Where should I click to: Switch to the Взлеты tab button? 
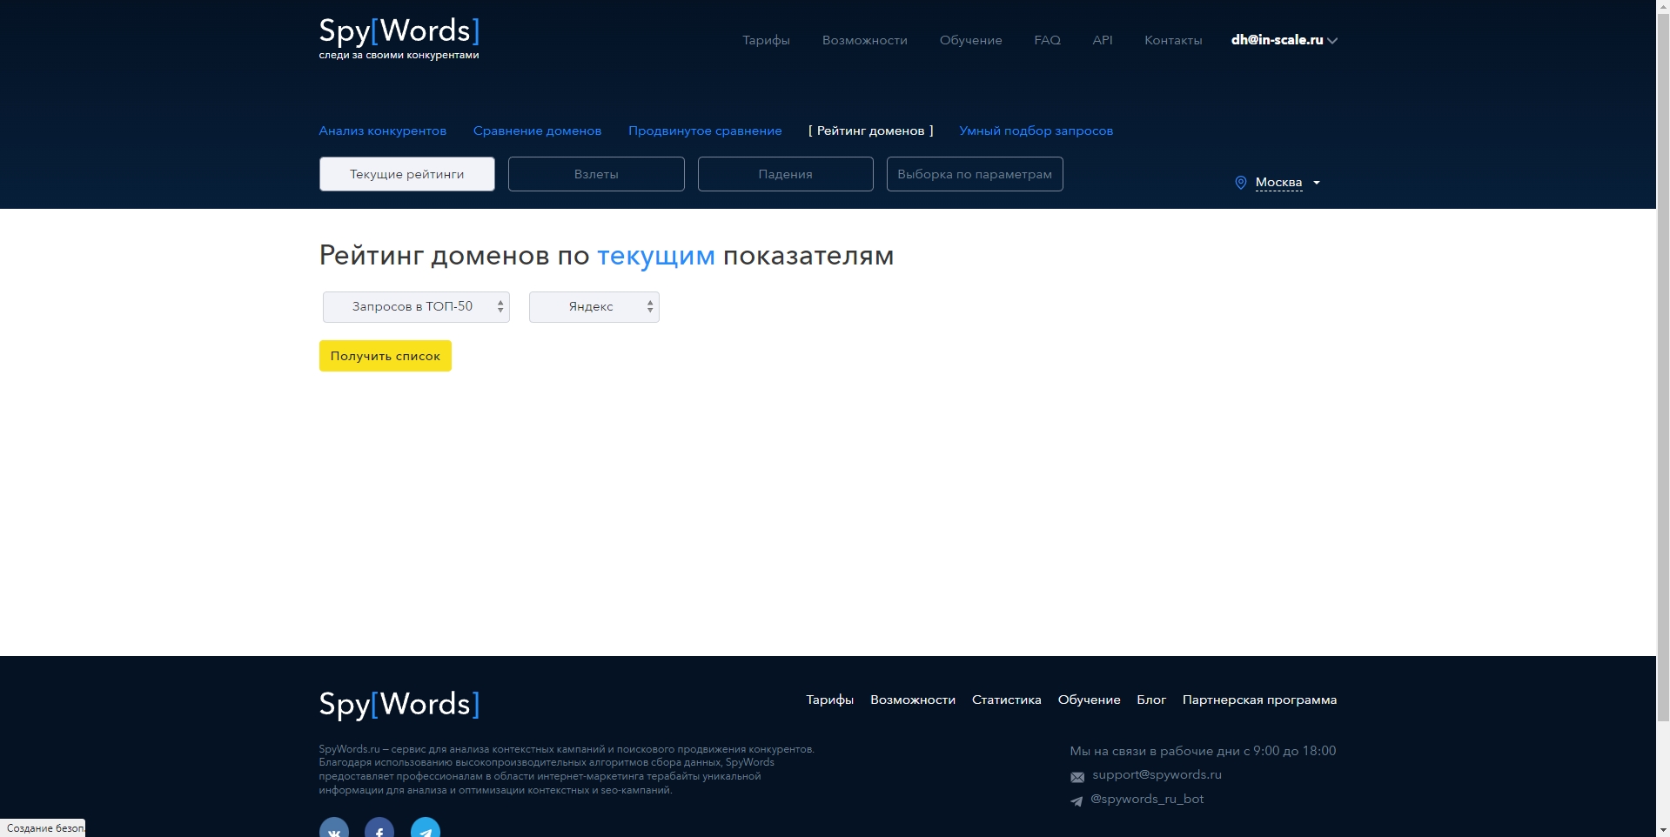pyautogui.click(x=596, y=174)
